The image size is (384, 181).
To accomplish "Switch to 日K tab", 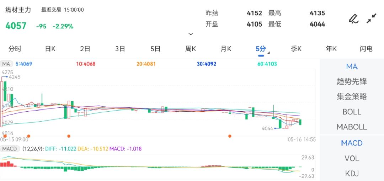I will click(x=50, y=48).
